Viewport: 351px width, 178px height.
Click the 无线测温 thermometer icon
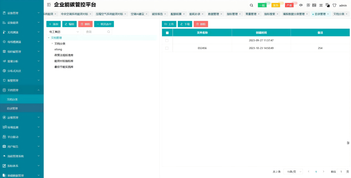[x=4, y=32]
